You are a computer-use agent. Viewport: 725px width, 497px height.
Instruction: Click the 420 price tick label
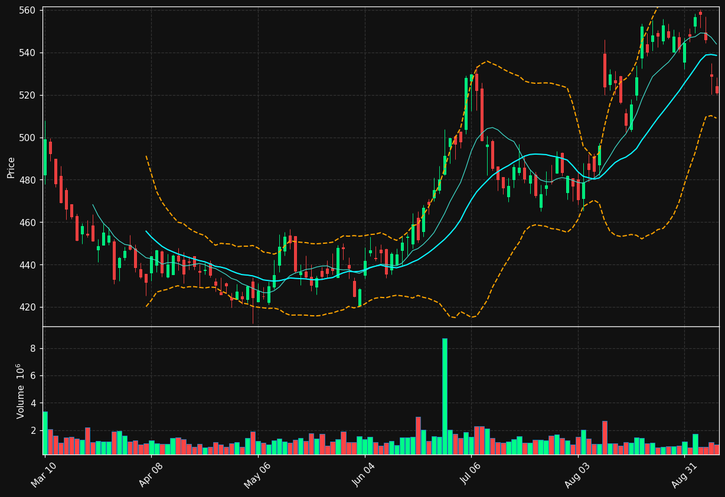point(28,308)
